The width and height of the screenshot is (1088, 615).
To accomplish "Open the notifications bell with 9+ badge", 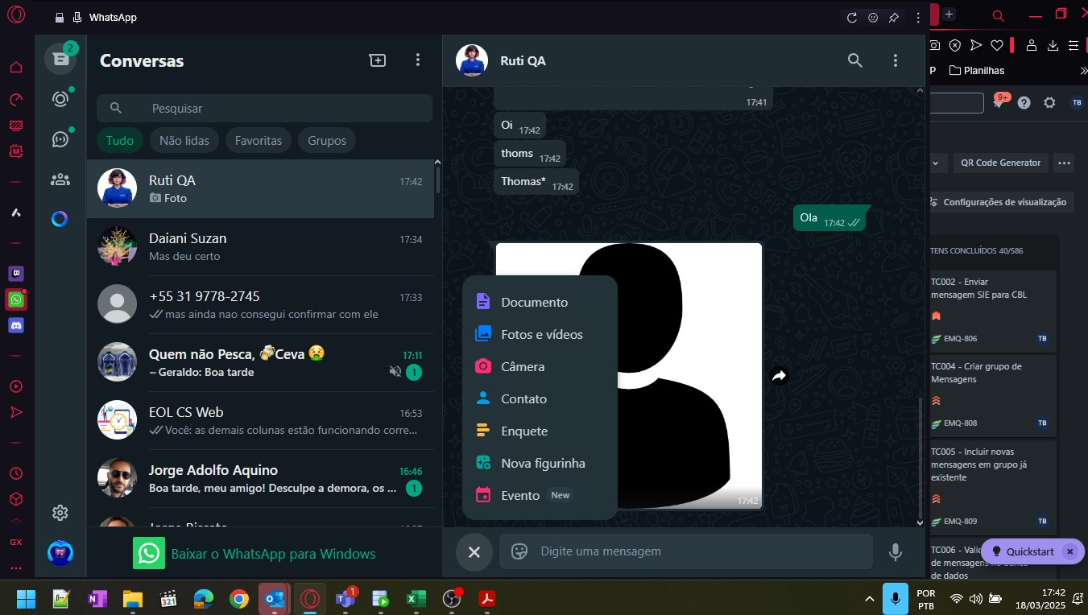I will click(x=999, y=102).
